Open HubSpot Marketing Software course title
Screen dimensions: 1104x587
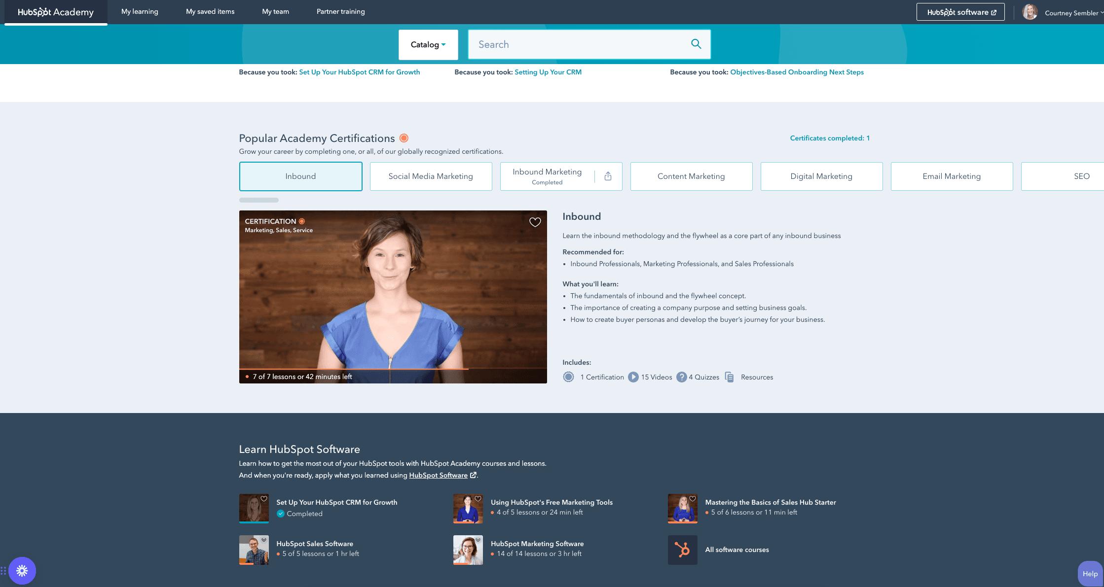pos(537,544)
